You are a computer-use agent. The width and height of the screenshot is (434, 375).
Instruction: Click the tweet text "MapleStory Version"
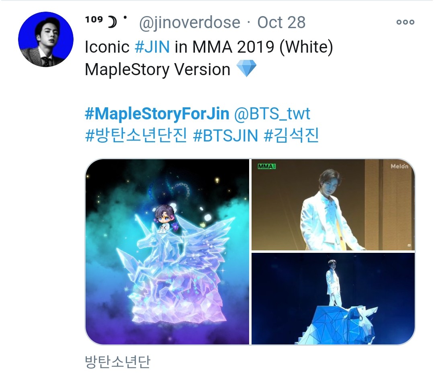pyautogui.click(x=158, y=69)
